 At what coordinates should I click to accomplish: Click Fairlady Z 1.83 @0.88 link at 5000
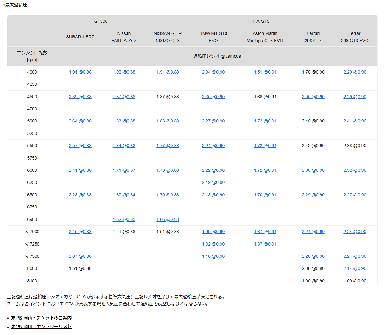tap(124, 121)
